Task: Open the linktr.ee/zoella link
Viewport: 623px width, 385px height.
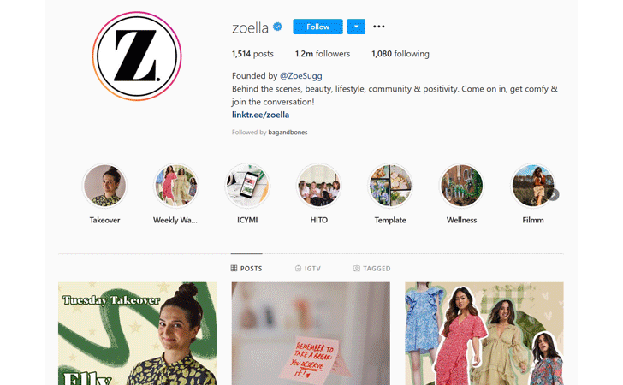Action: (261, 115)
